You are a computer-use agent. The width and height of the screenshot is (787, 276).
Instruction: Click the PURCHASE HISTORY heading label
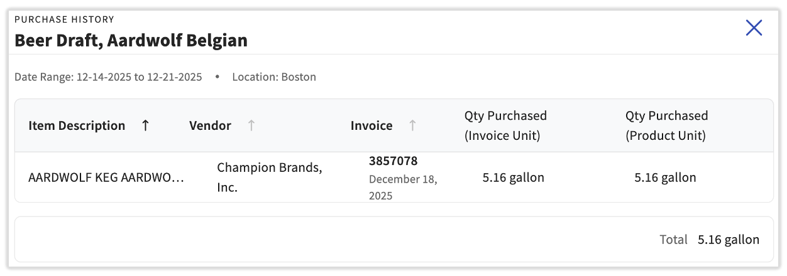[64, 19]
